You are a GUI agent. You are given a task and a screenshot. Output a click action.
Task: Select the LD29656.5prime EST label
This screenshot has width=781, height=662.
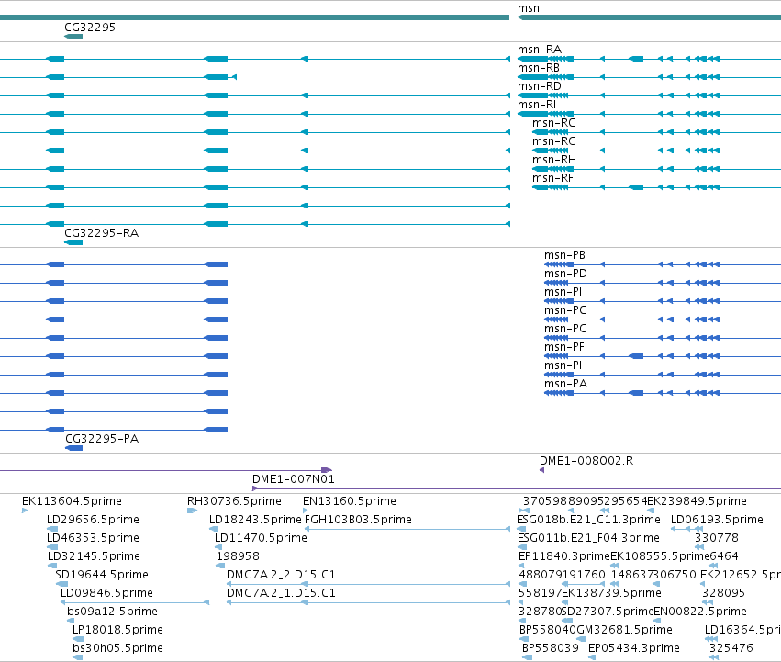pyautogui.click(x=93, y=520)
